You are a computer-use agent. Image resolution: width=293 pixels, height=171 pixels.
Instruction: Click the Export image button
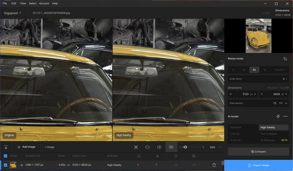pos(258,165)
